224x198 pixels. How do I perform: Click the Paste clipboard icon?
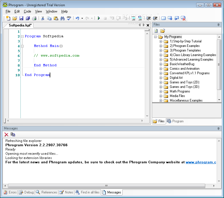[56, 18]
